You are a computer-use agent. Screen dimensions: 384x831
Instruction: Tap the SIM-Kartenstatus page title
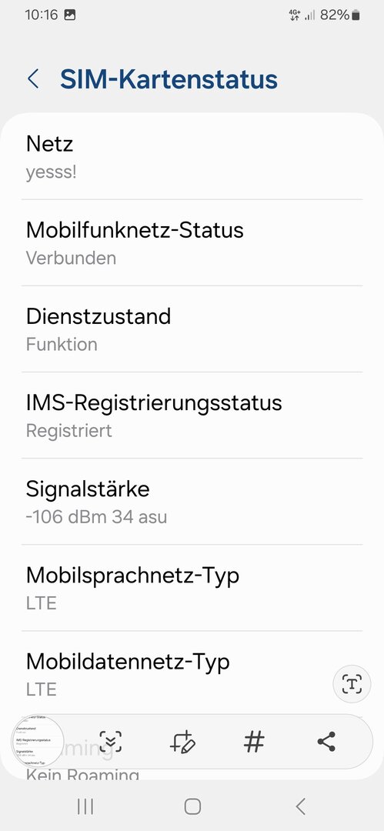click(x=169, y=79)
